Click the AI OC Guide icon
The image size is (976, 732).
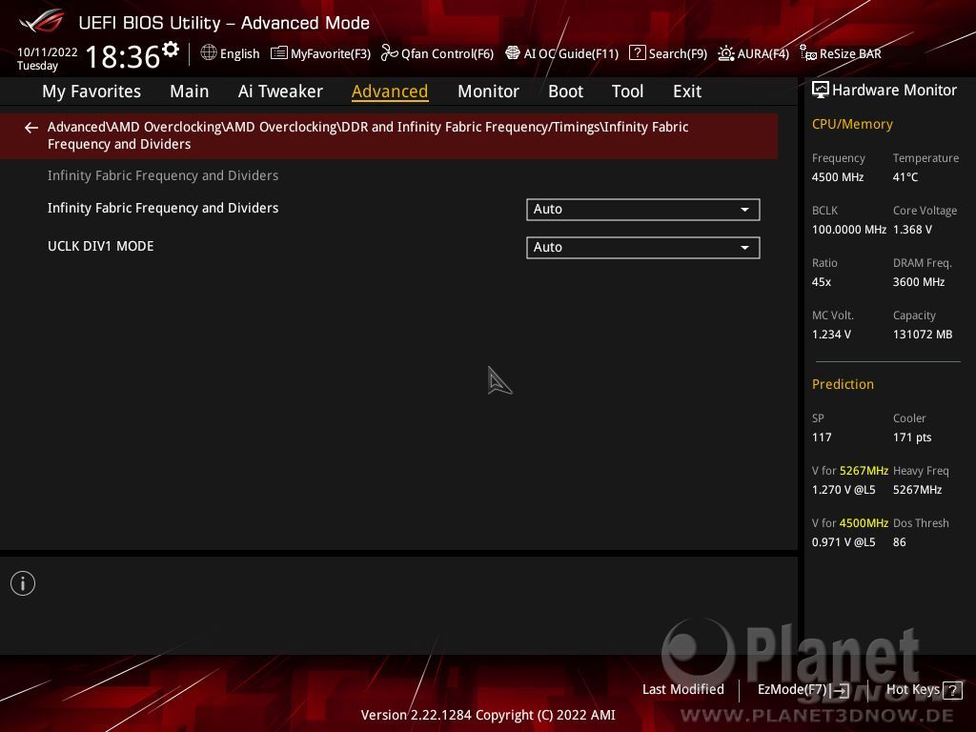[512, 53]
